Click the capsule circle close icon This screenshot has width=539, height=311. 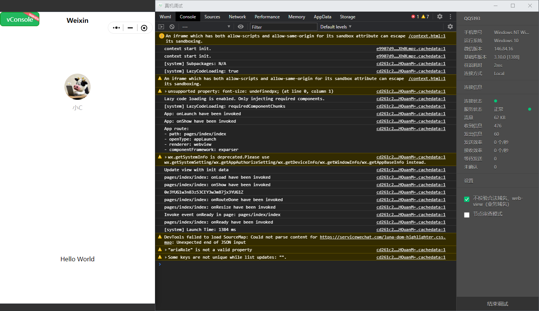(x=144, y=28)
